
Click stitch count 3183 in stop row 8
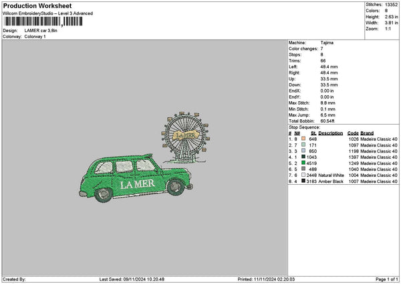coord(311,182)
